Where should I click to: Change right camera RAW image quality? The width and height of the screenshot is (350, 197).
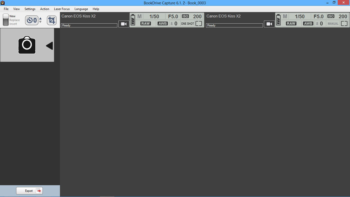pos(291,23)
